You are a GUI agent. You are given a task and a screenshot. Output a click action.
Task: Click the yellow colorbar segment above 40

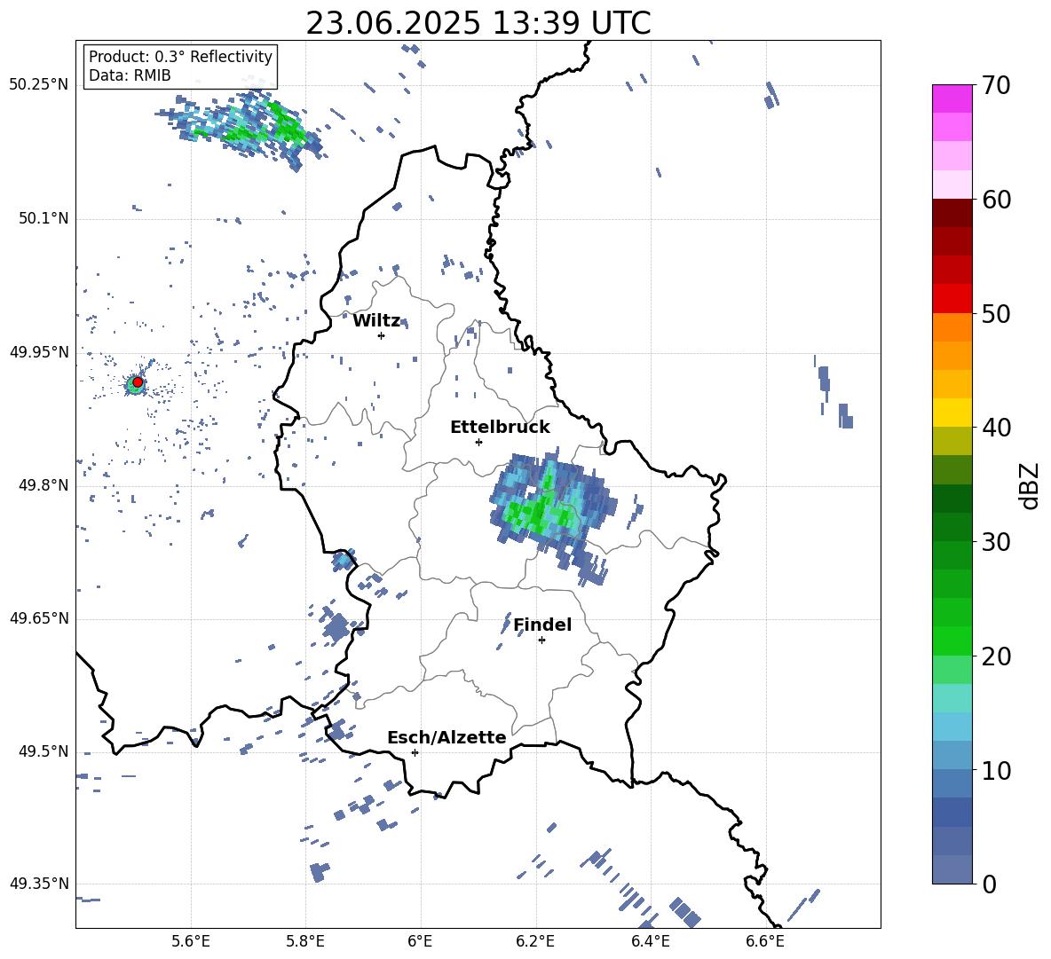[x=952, y=413]
